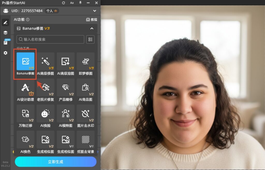Click the 立即生成 generate button
Screen dimensions: 265x170
point(56,162)
